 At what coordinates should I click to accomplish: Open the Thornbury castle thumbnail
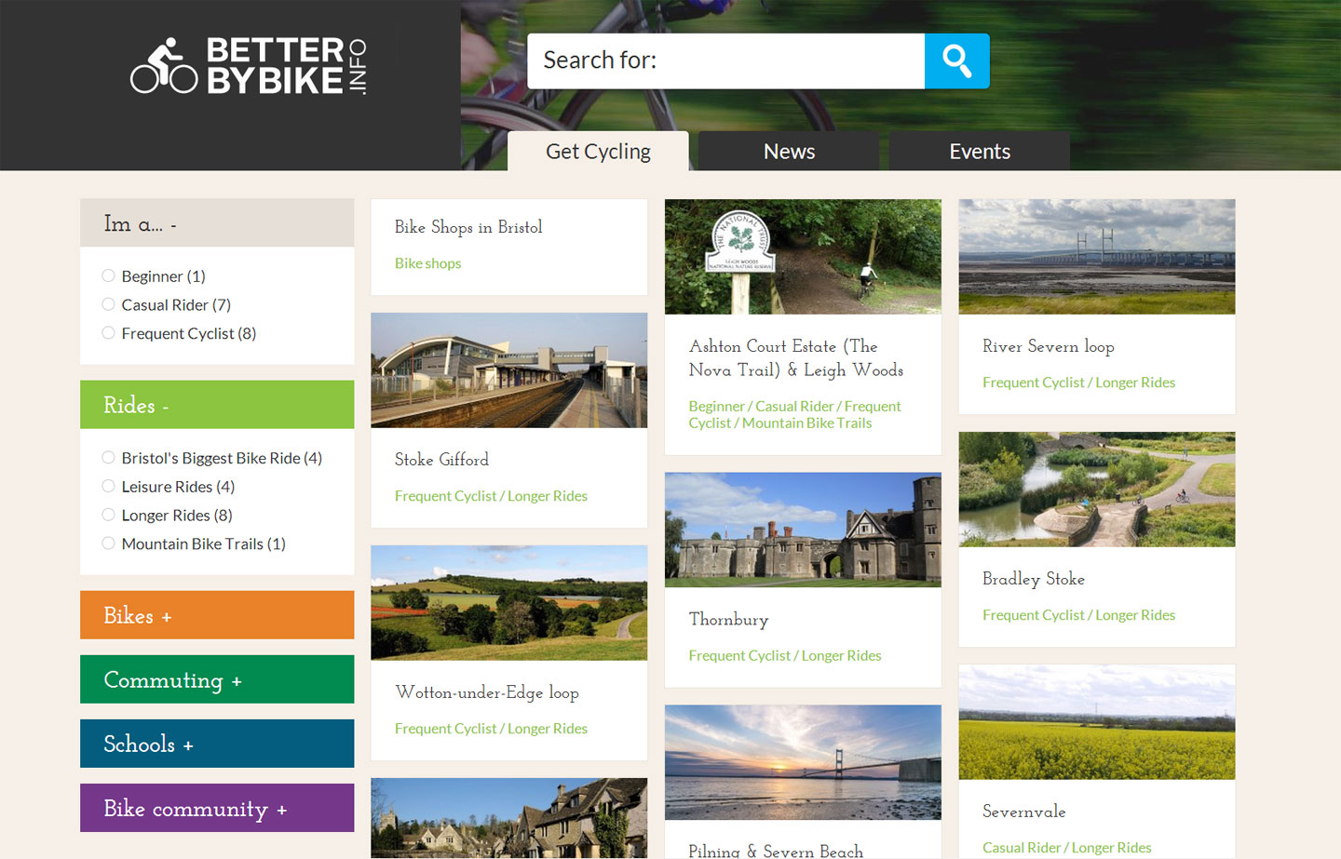[x=803, y=530]
